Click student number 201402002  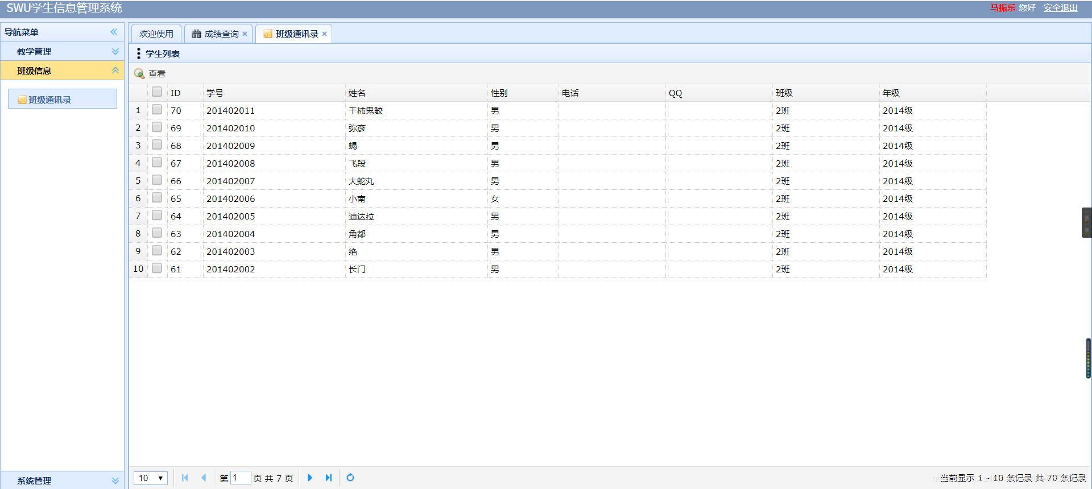[230, 270]
